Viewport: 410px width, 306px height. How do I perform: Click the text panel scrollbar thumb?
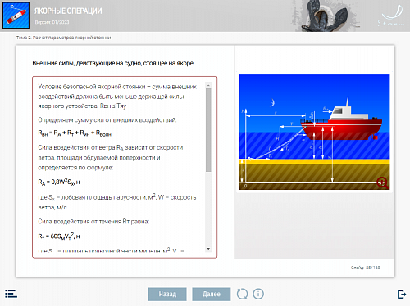pyautogui.click(x=208, y=130)
